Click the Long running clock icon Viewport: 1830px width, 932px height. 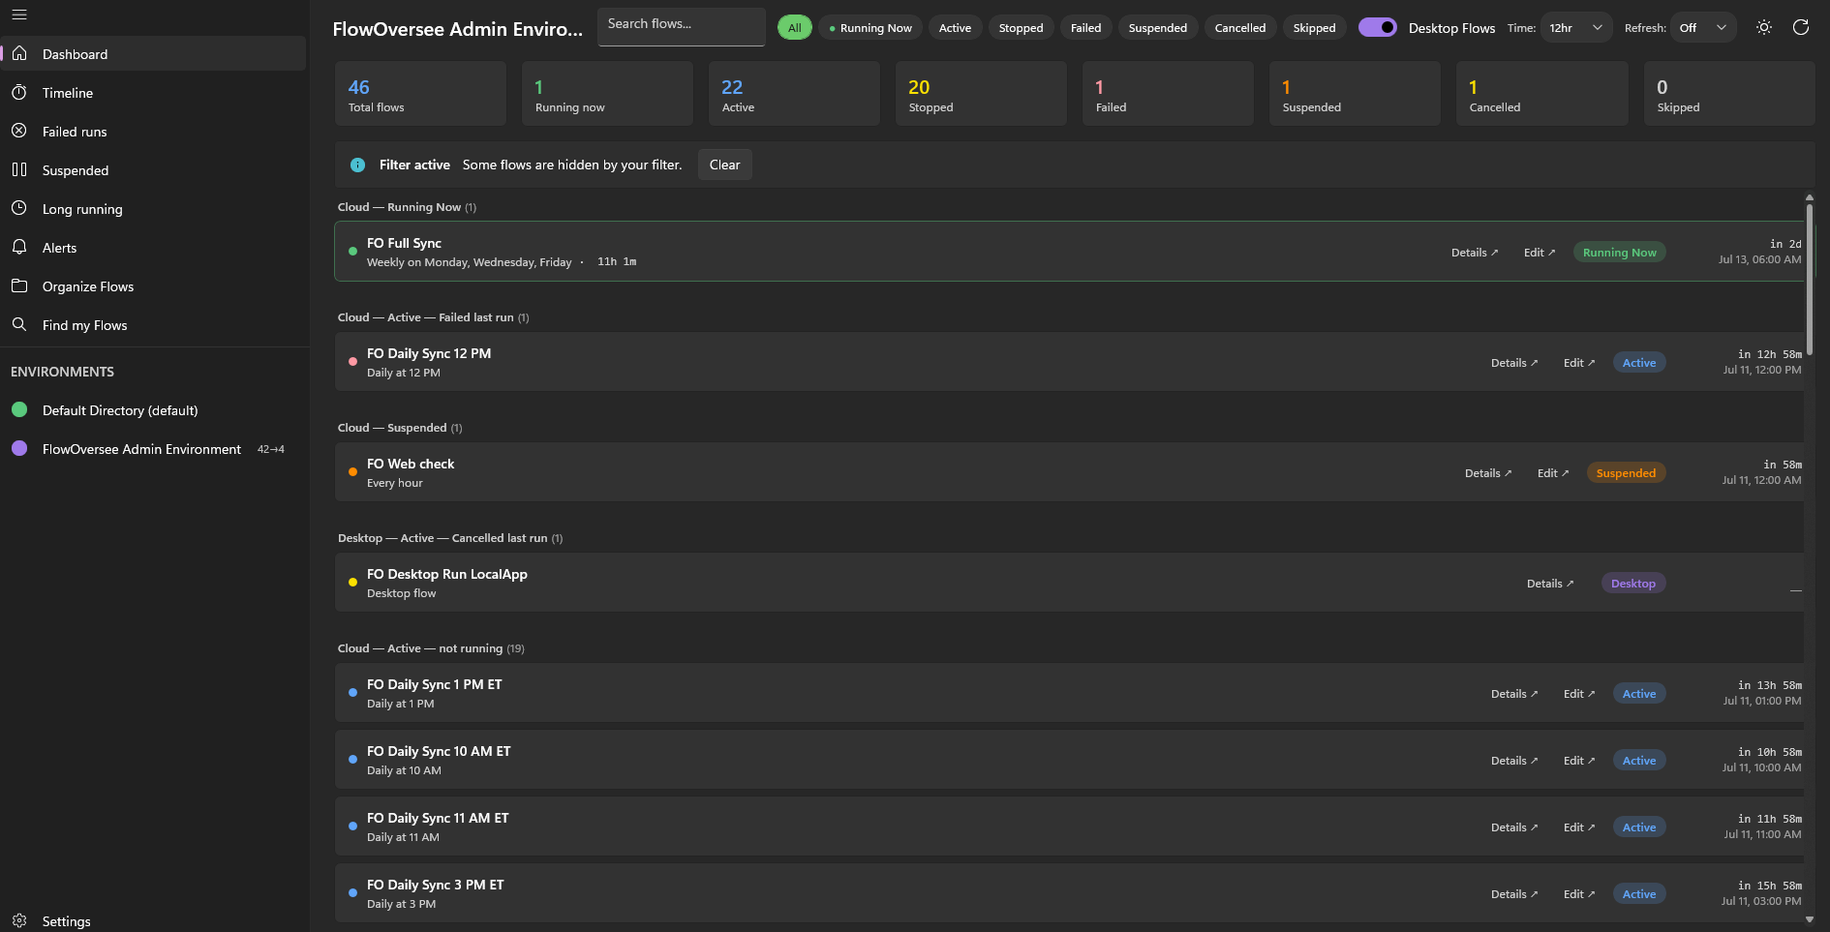(19, 208)
